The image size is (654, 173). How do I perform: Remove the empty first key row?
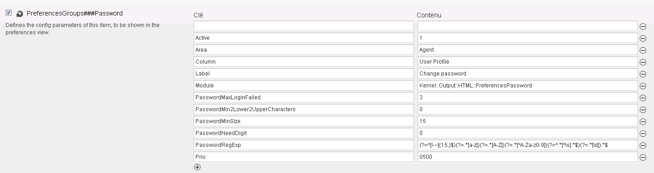643,26
